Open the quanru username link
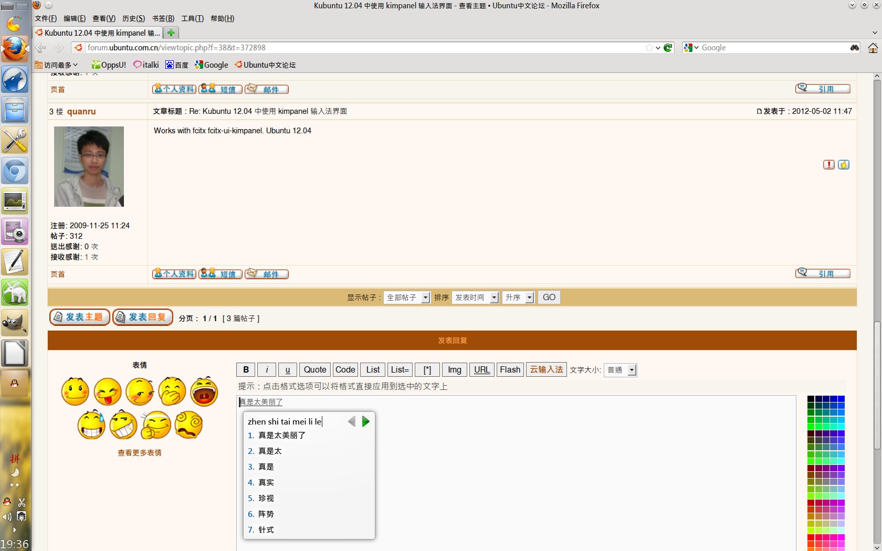882x551 pixels. coord(81,112)
